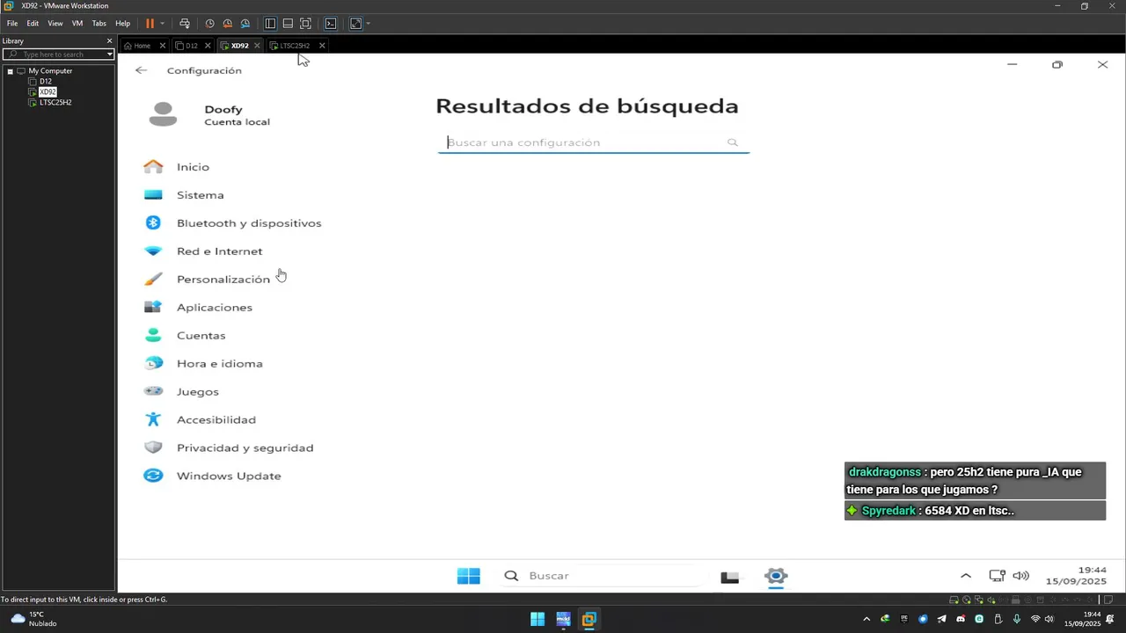Image resolution: width=1126 pixels, height=633 pixels.
Task: Open VMware Workstation on host taskbar
Action: click(589, 619)
